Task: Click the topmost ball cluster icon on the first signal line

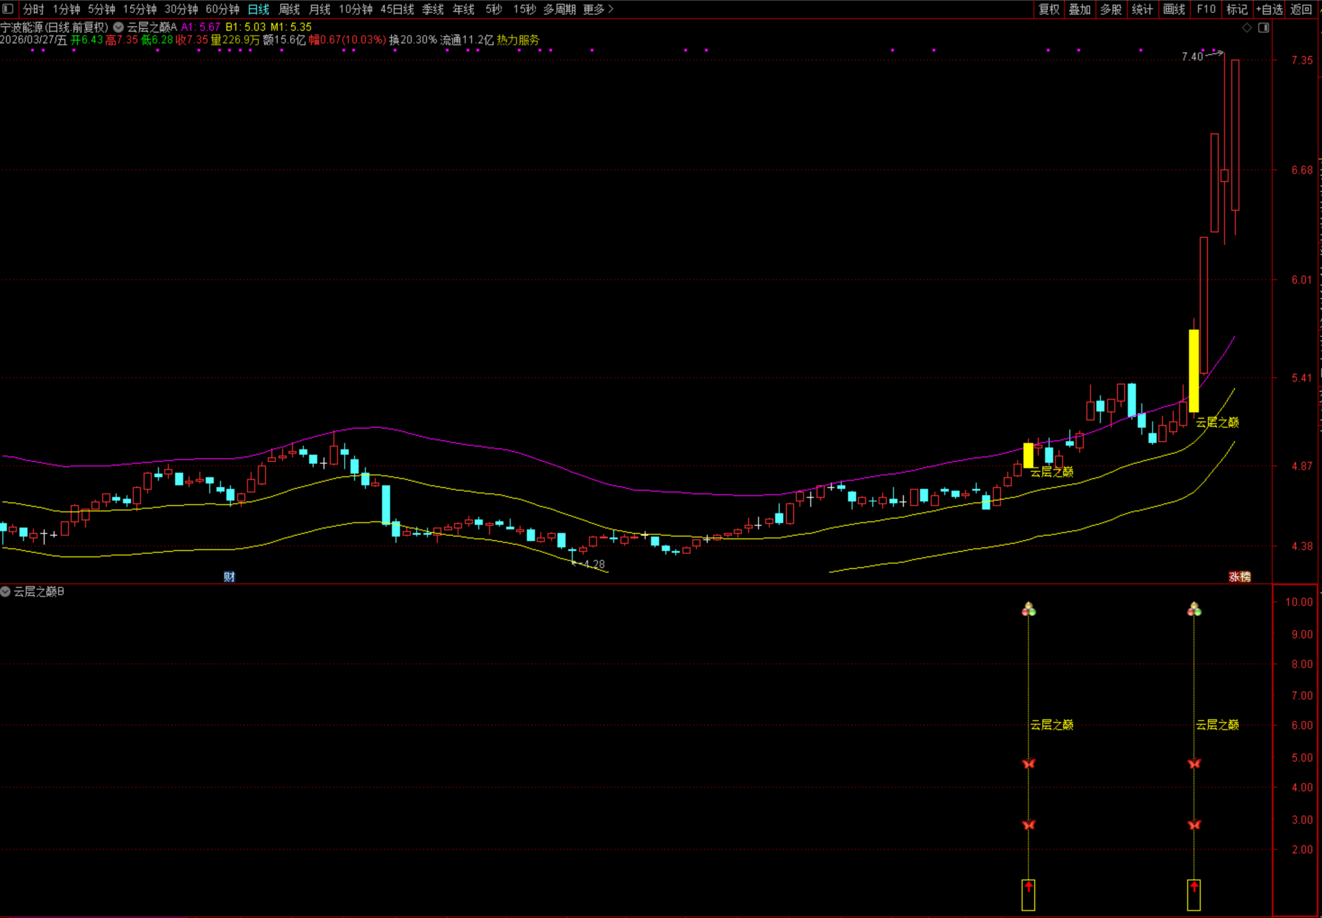Action: [x=1029, y=609]
